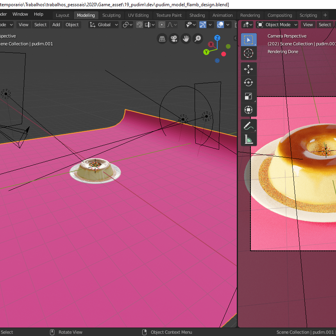Toggle viewport gizmo display
This screenshot has width=336, height=336.
pos(203,25)
